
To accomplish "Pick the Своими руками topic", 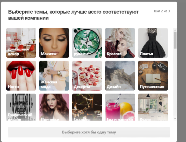I will click(87, 43).
